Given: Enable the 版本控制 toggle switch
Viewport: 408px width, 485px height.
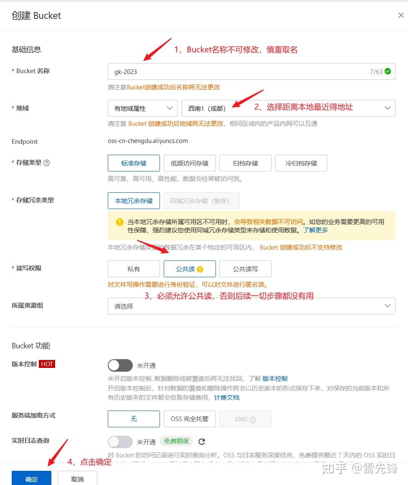Looking at the screenshot, I should 120,365.
